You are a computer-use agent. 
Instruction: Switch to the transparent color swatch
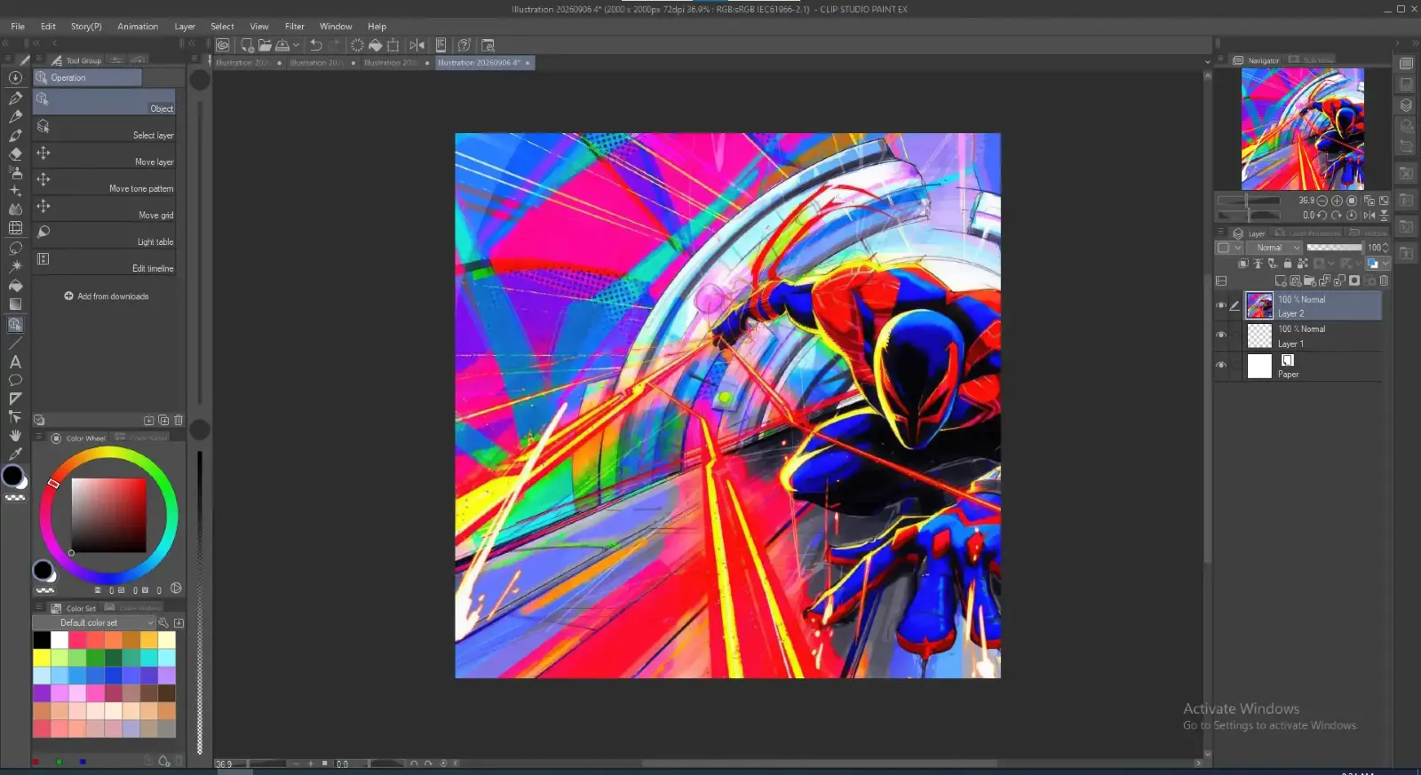[x=15, y=498]
